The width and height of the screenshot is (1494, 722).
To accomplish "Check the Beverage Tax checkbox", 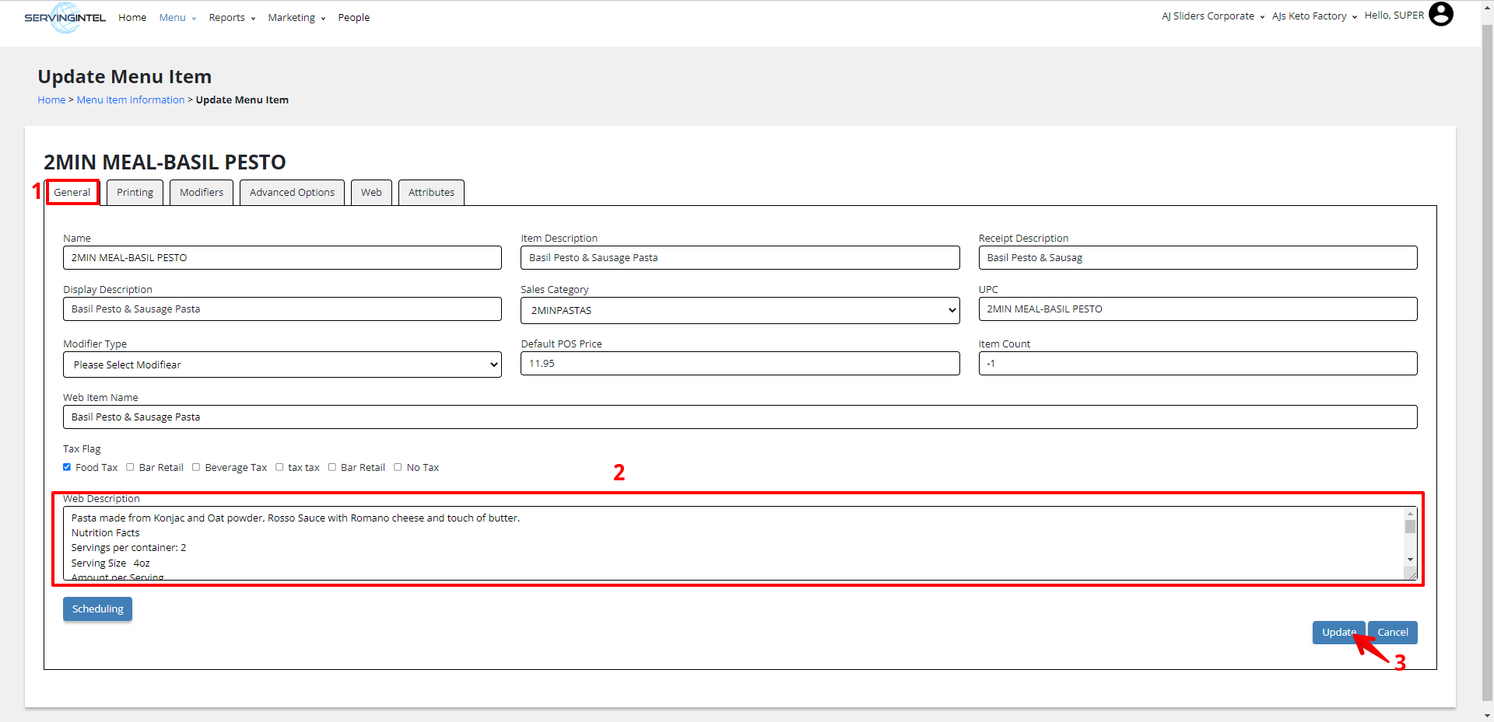I will click(196, 467).
